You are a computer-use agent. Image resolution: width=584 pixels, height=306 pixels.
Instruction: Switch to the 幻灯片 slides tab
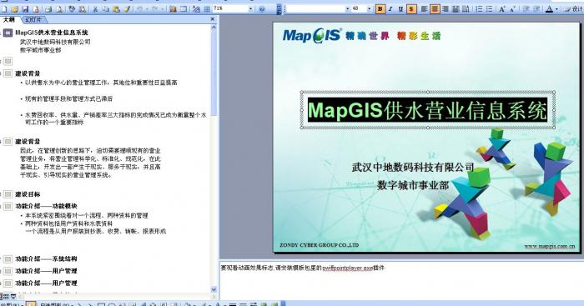33,20
